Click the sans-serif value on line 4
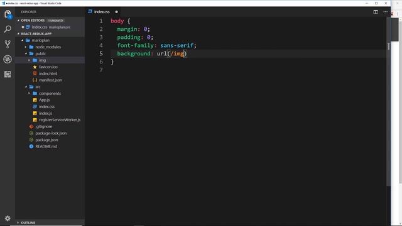This screenshot has width=402, height=226. [x=177, y=46]
